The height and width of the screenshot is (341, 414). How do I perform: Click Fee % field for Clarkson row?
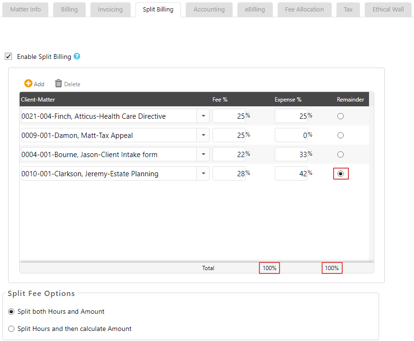pos(229,174)
